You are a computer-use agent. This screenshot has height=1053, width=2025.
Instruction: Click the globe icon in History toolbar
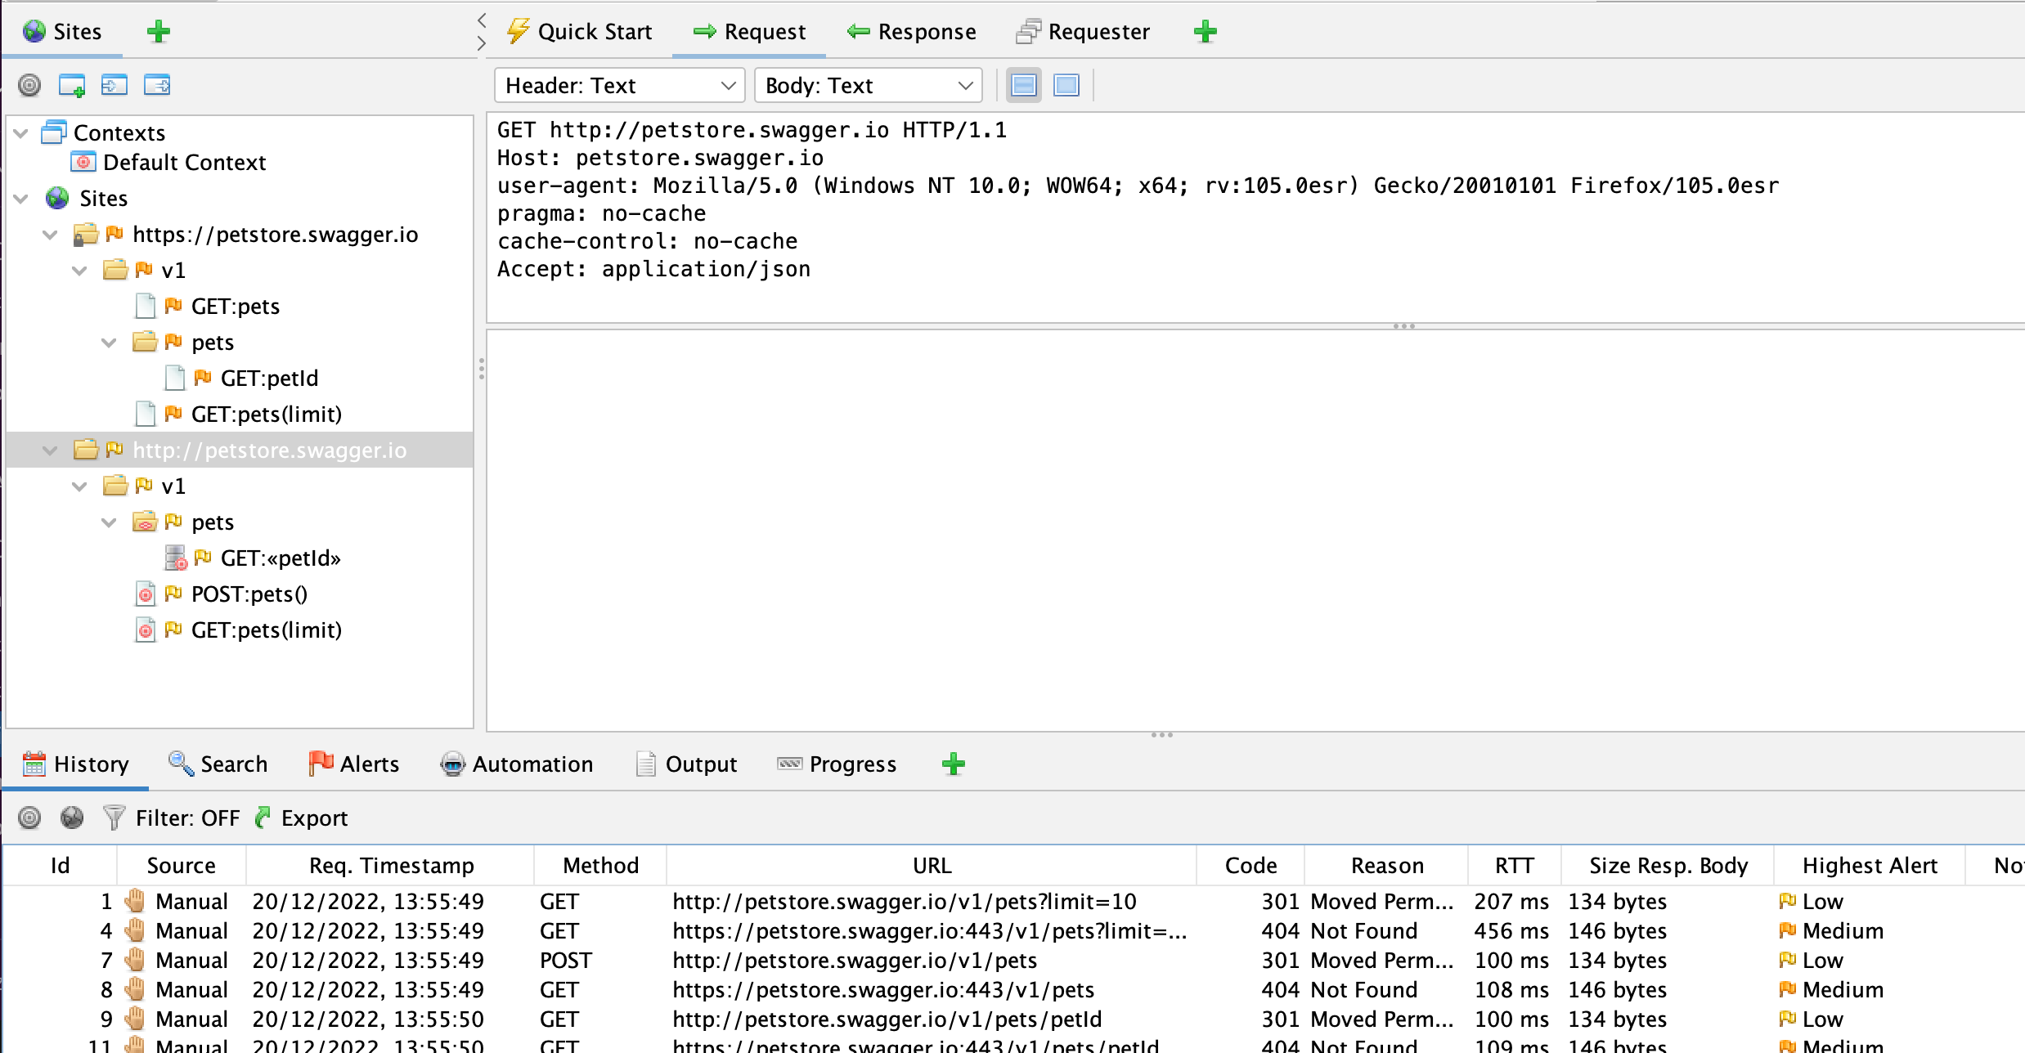pyautogui.click(x=73, y=818)
